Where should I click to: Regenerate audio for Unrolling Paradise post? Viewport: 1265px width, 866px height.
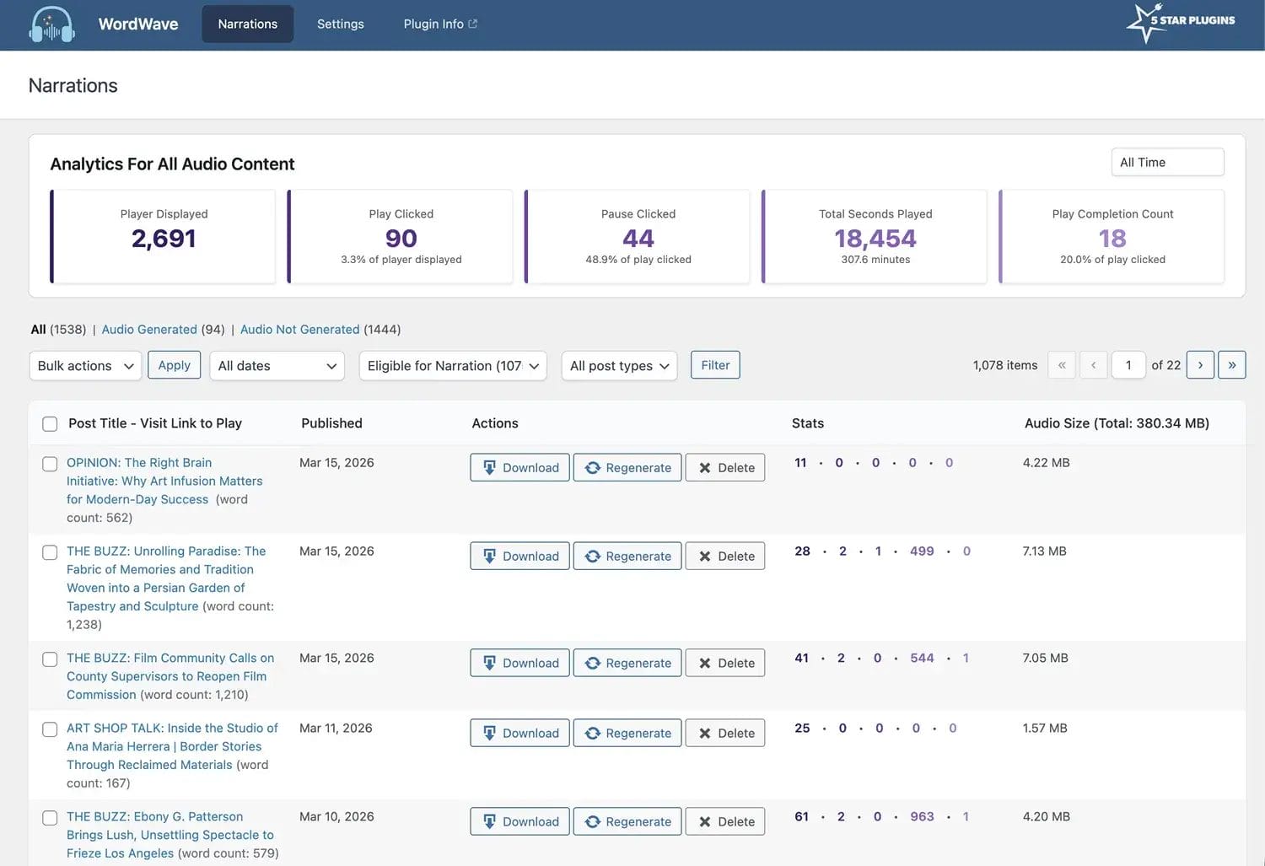627,557
